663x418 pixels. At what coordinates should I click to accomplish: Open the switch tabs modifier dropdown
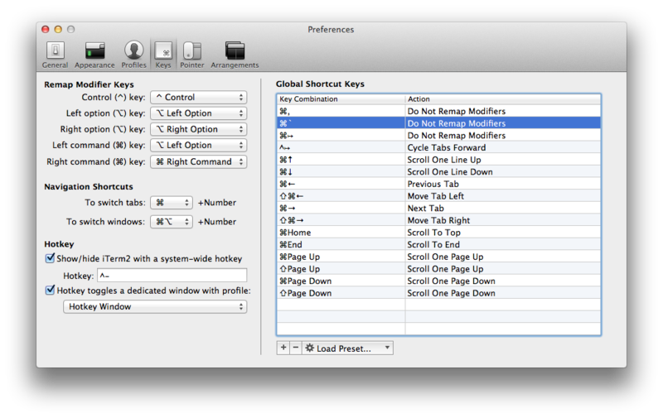172,203
